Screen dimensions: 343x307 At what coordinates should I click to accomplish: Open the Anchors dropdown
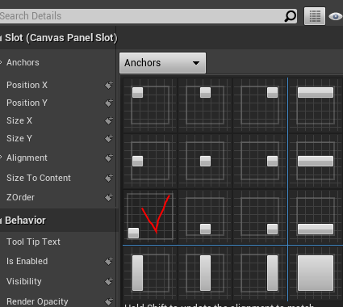click(x=162, y=63)
